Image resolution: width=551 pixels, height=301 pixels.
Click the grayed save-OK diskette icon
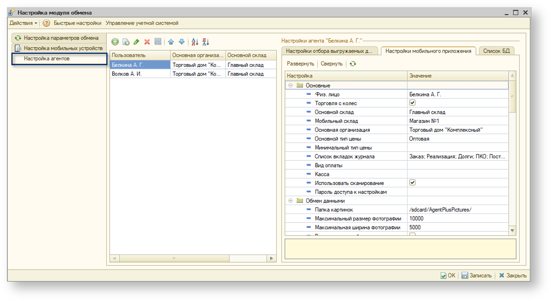pos(158,42)
